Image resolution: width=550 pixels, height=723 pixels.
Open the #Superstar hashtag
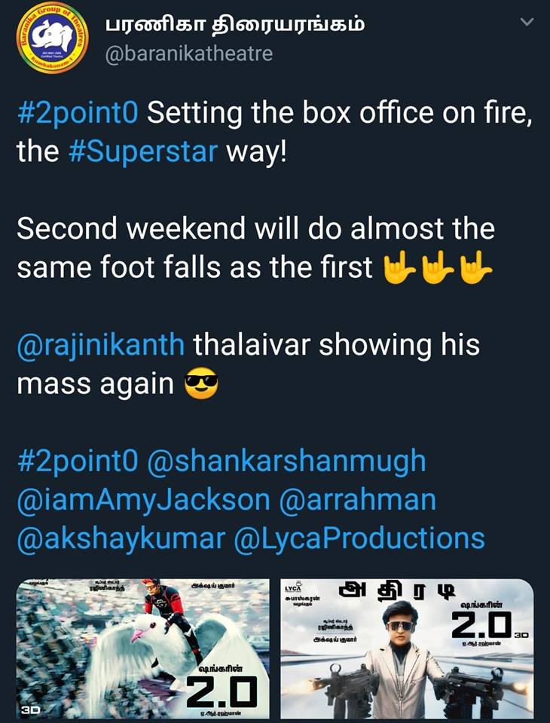point(142,151)
